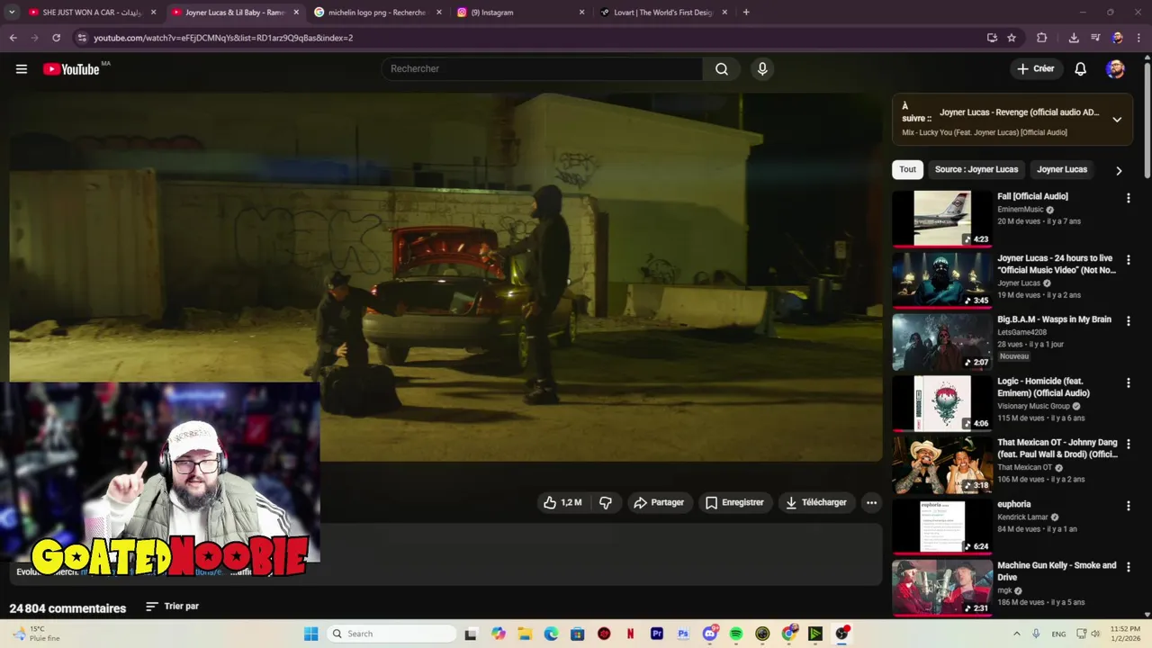Open Premiere Pro from the taskbar
Viewport: 1152px width, 648px height.
click(x=657, y=634)
